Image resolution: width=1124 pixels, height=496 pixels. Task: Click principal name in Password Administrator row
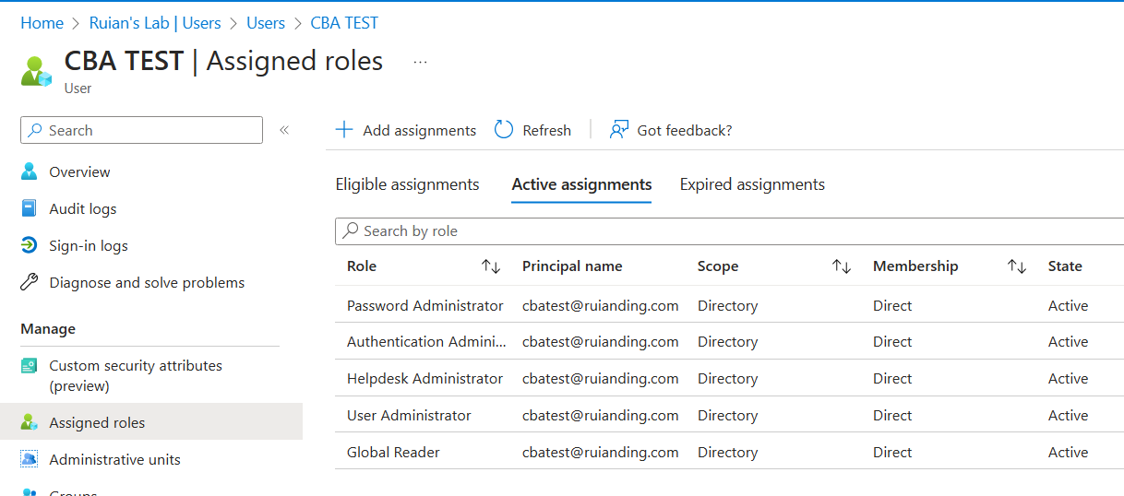pyautogui.click(x=601, y=305)
